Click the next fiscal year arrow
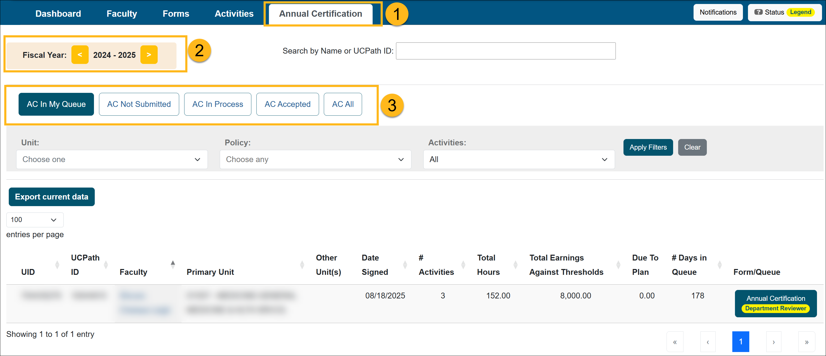826x356 pixels. point(149,54)
